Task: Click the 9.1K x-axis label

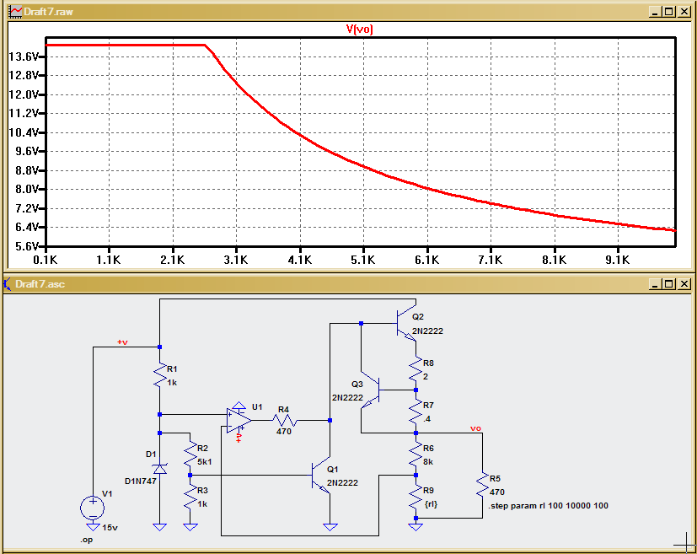Action: point(618,260)
